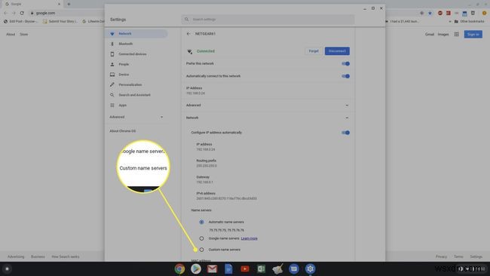Bookmark this page with the star icon
This screenshot has height=276, width=490.
coord(430,13)
